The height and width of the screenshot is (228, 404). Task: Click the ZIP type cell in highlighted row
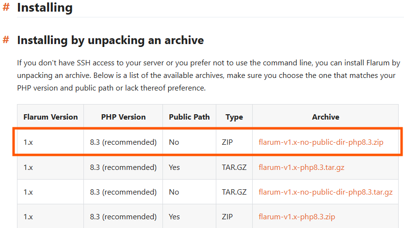click(x=228, y=142)
